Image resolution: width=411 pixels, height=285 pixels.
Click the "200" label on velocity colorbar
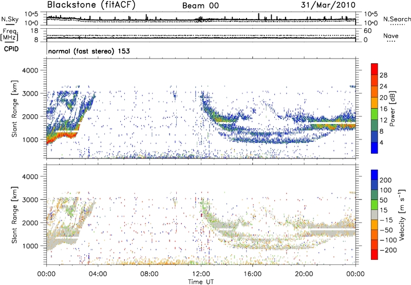pyautogui.click(x=386, y=180)
